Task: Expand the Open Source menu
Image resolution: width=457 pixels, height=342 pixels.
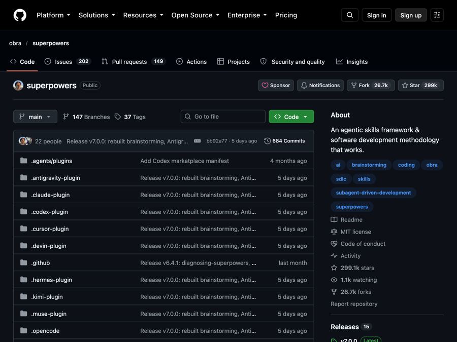Action: point(195,15)
